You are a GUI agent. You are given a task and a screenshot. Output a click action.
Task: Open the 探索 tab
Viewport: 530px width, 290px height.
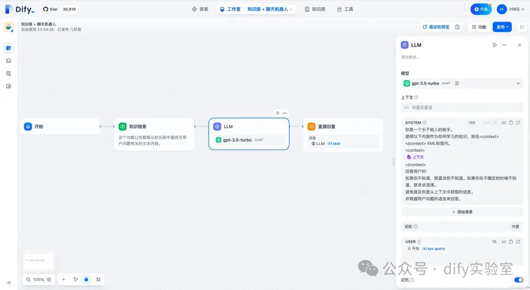point(200,9)
